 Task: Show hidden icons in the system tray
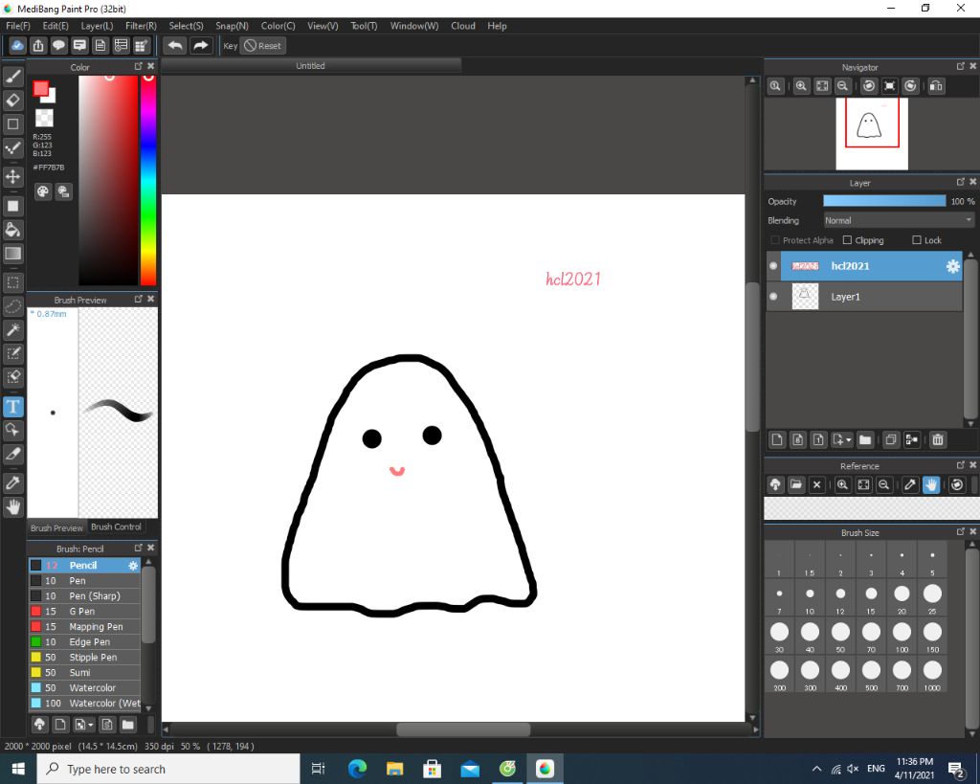[x=817, y=769]
